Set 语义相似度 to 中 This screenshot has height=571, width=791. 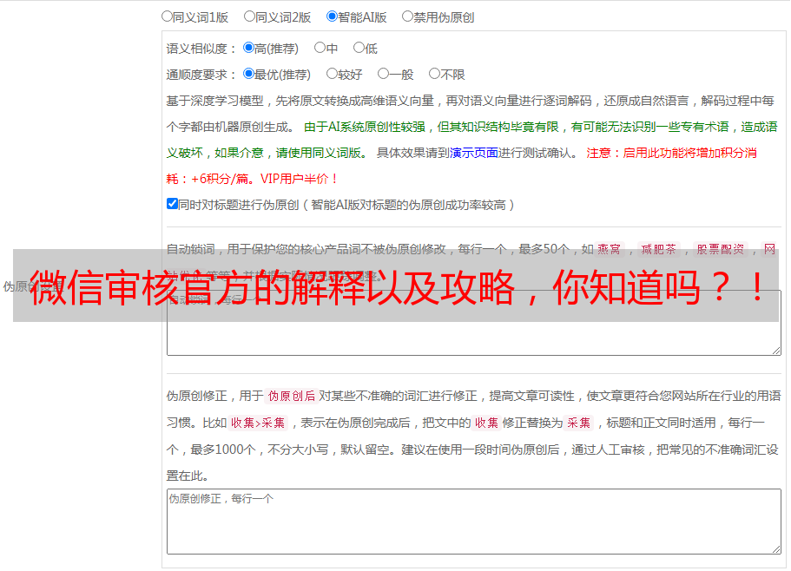(320, 48)
